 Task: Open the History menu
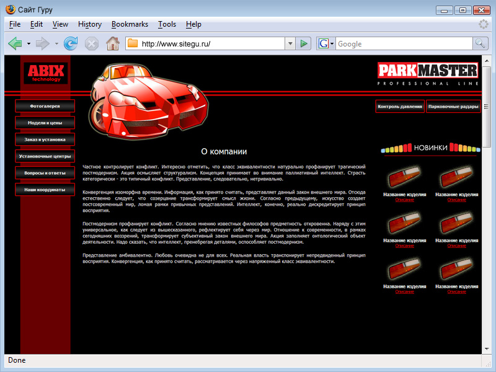90,24
